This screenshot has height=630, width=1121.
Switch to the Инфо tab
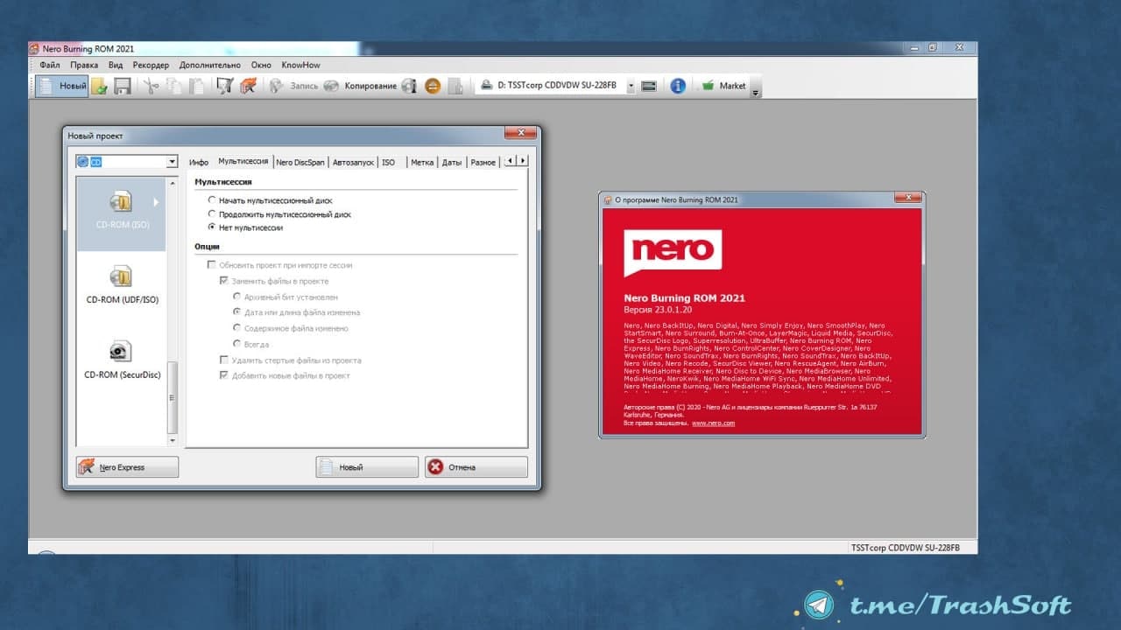(199, 162)
